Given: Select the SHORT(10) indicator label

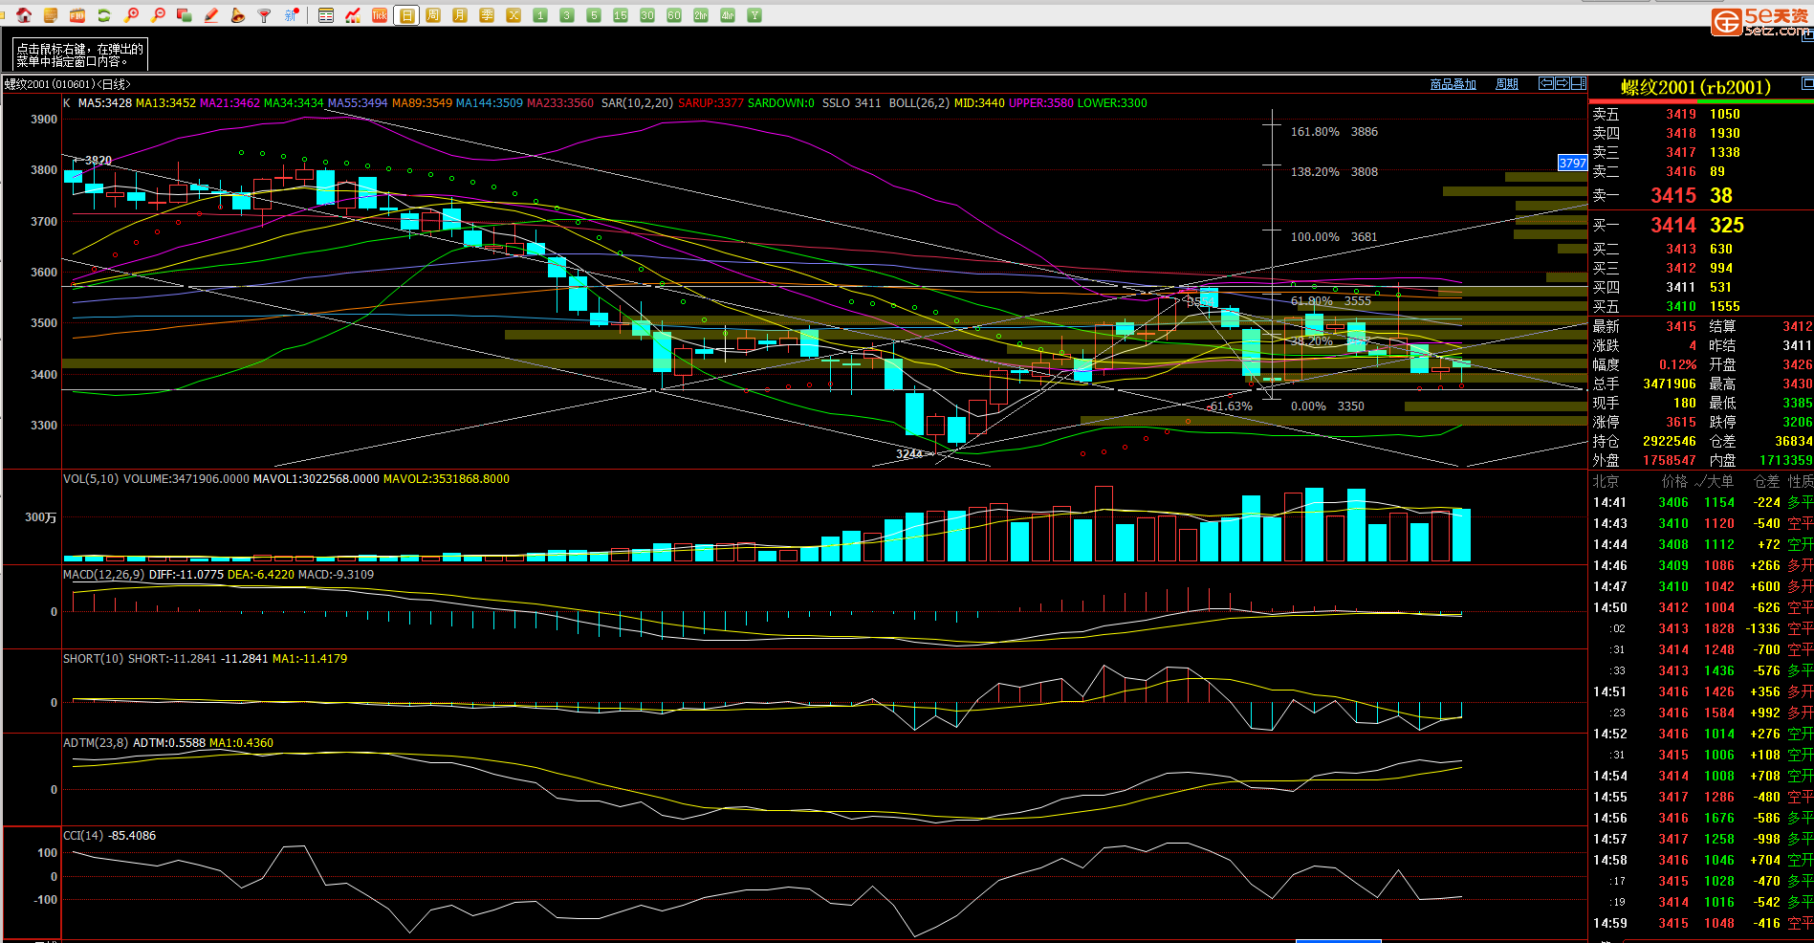Looking at the screenshot, I should (94, 659).
